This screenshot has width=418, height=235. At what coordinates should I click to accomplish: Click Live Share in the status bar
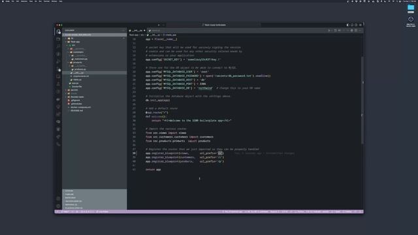tap(103, 211)
